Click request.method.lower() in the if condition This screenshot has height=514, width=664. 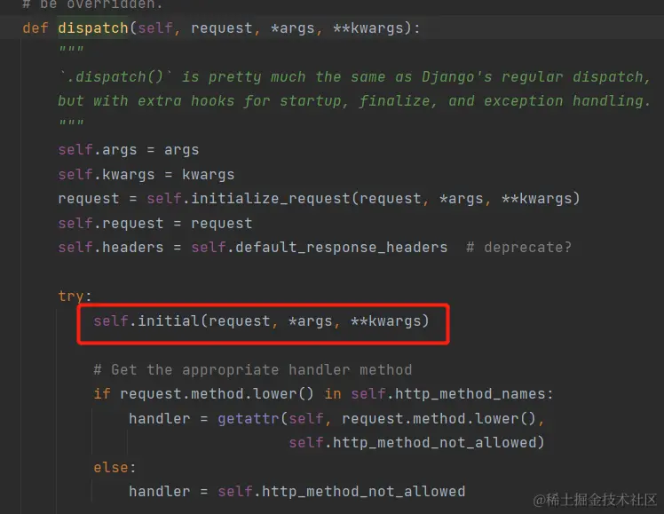217,394
